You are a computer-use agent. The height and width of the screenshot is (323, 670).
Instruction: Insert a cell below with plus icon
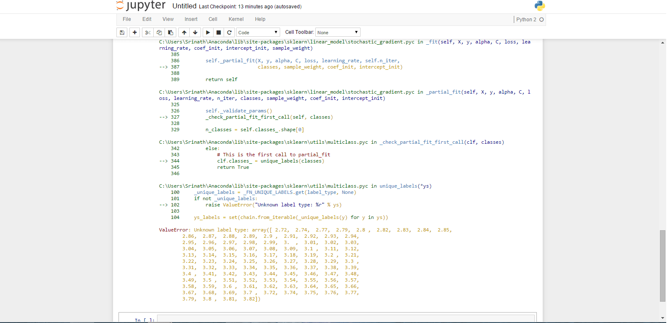click(x=135, y=32)
